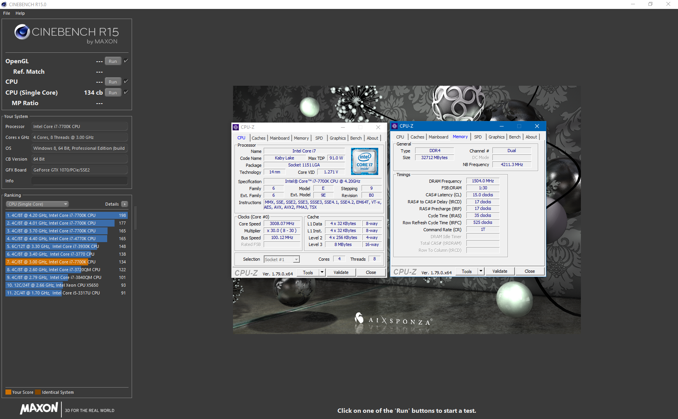Run the CPU (Single Core) benchmark
Viewport: 678px width, 419px height.
113,93
